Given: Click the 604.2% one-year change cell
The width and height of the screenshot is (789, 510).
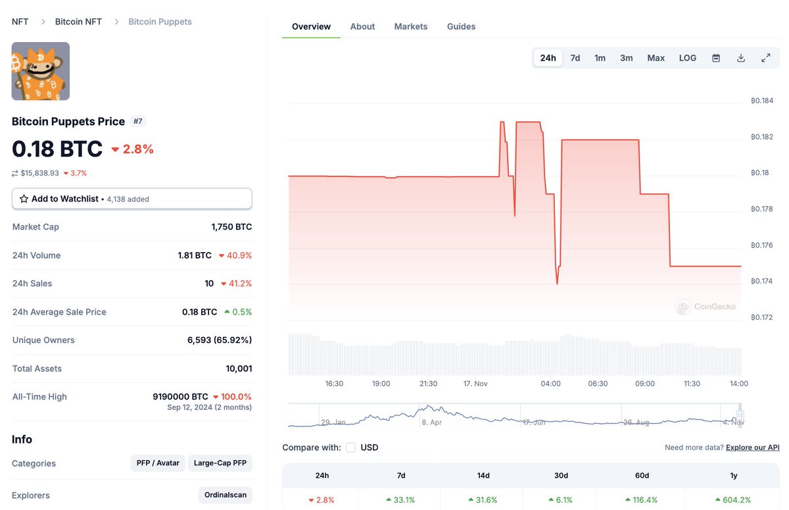Looking at the screenshot, I should (x=734, y=499).
